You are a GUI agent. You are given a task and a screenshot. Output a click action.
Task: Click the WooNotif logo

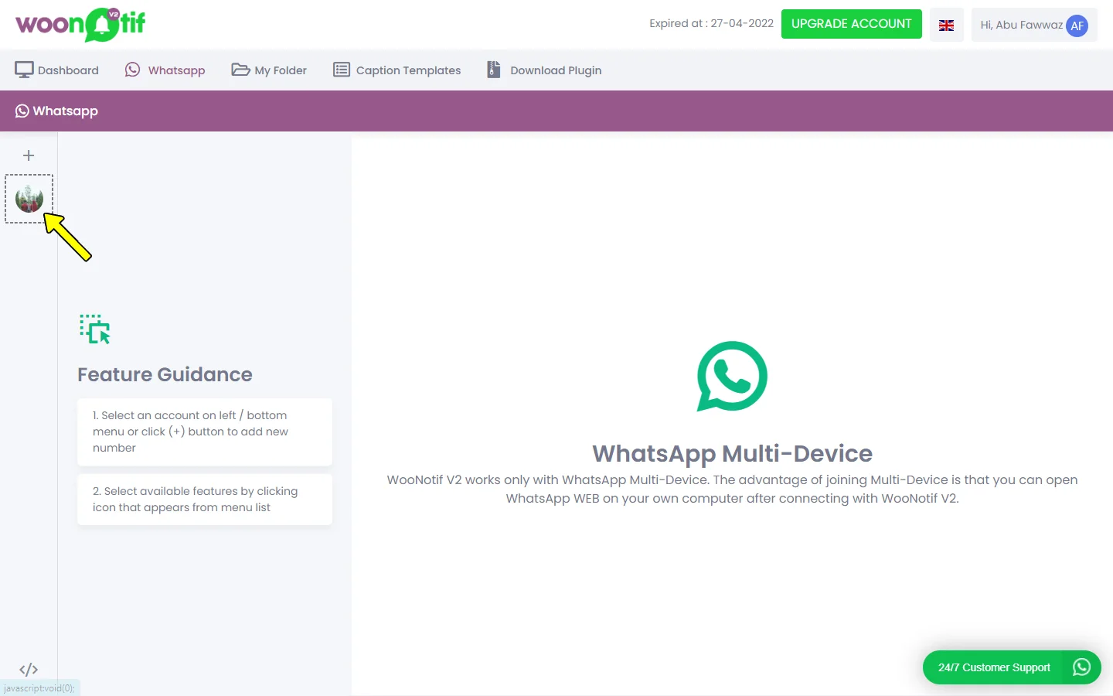[80, 25]
